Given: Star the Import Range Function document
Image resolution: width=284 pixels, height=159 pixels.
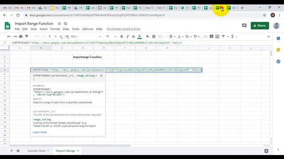Looking at the screenshot, I should 59,23.
